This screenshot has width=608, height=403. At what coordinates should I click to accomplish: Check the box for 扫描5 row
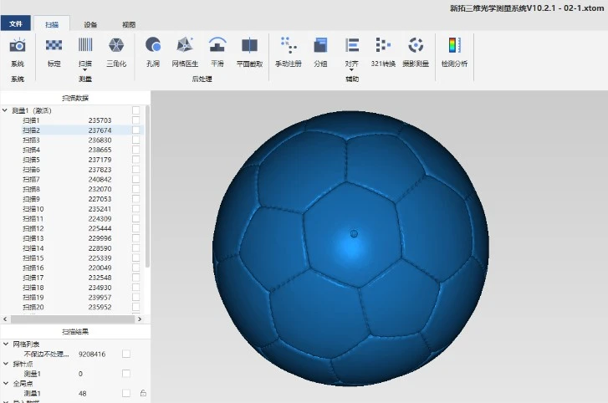pos(135,160)
